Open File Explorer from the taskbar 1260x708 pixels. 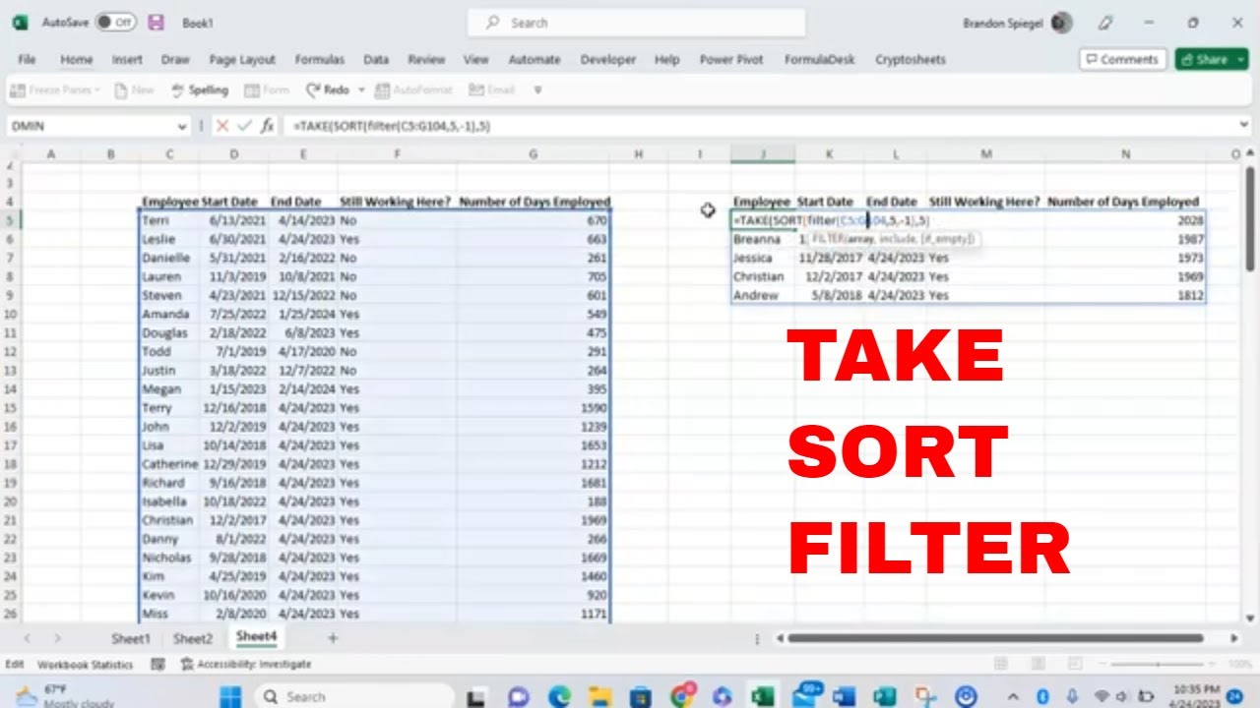coord(599,696)
